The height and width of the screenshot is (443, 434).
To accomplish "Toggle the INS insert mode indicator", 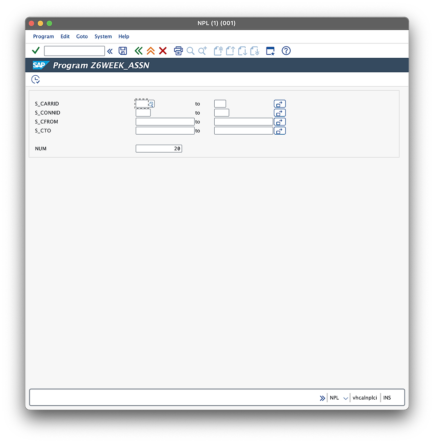I will click(387, 398).
